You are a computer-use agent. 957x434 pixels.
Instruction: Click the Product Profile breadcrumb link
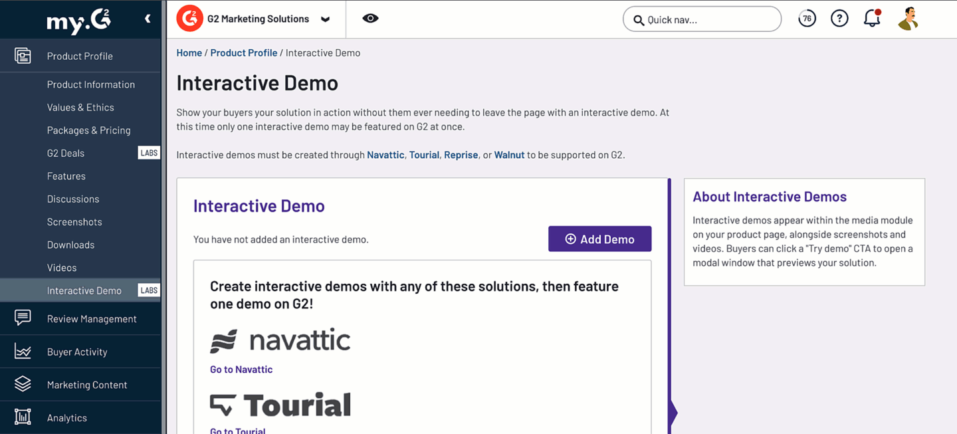coord(243,53)
